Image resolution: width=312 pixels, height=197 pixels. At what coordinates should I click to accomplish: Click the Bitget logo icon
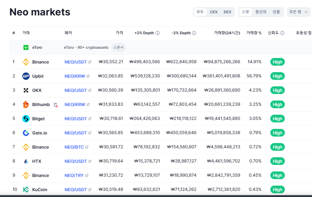point(26,119)
